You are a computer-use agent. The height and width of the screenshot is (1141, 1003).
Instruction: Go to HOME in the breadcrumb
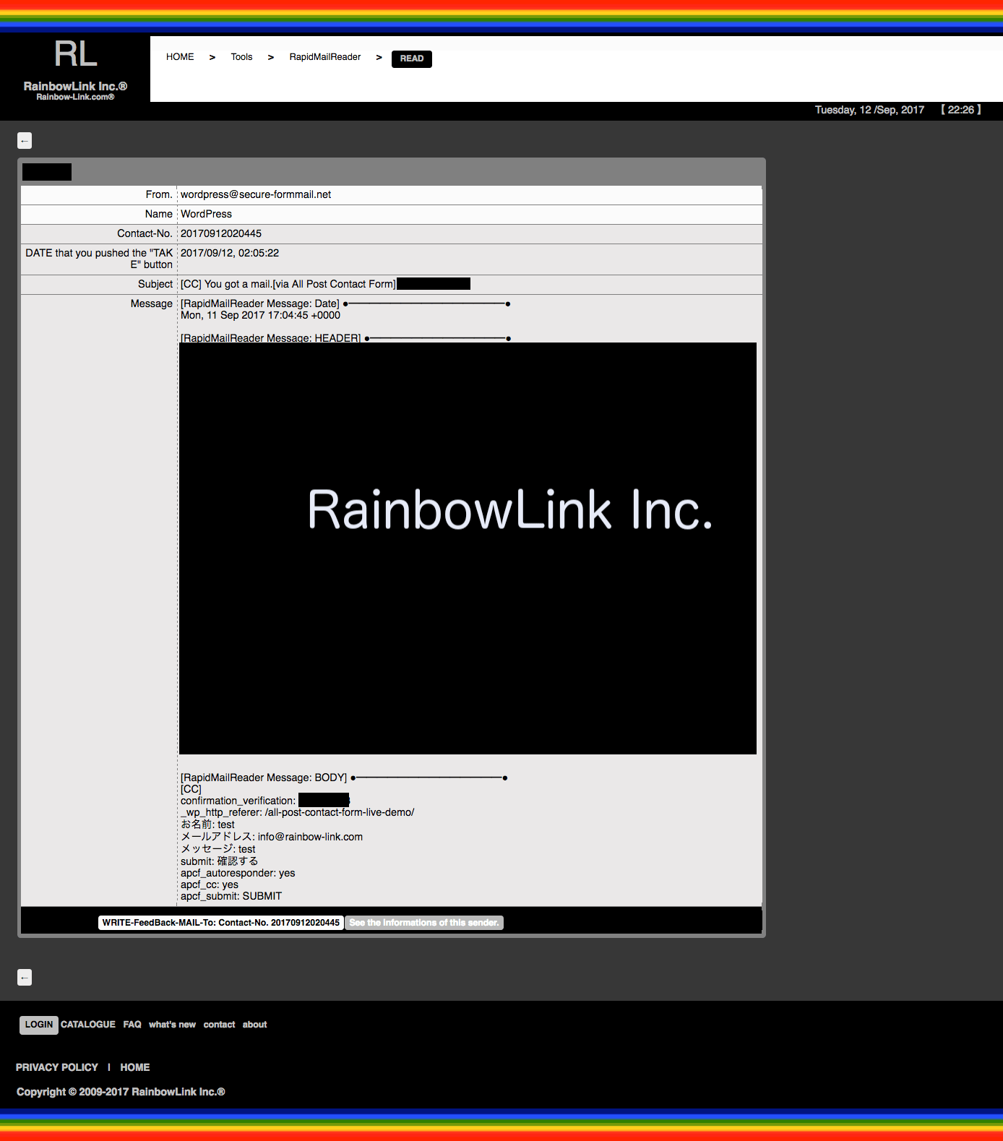tap(180, 57)
